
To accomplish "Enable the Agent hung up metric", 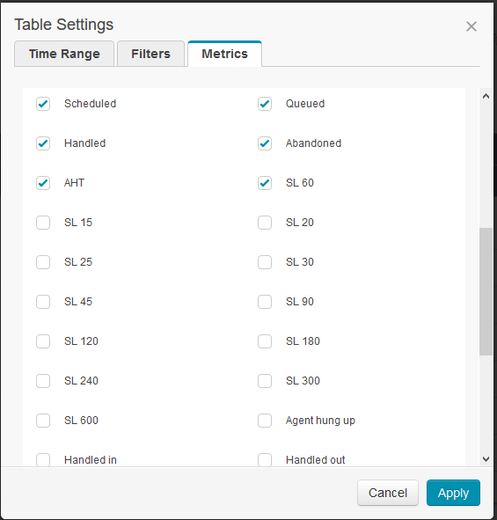I will point(265,421).
